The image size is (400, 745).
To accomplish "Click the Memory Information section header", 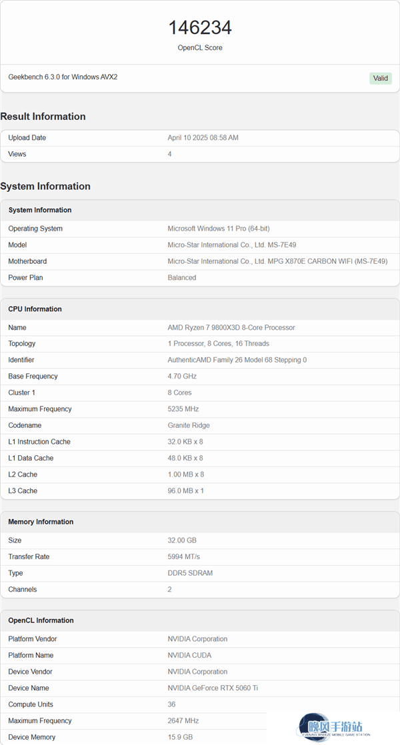I will (200, 522).
